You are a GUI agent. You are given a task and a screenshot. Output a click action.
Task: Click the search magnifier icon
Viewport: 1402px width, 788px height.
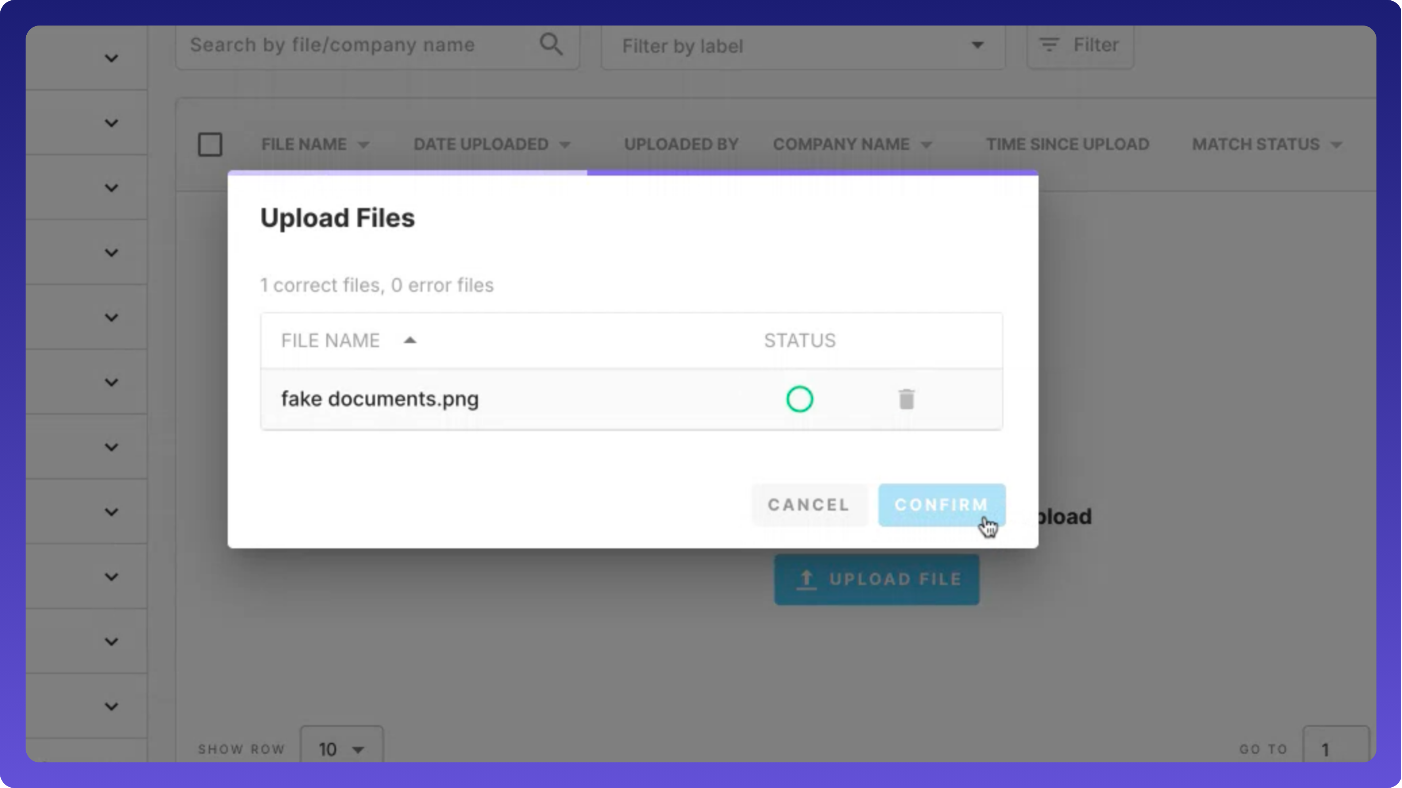(x=551, y=45)
